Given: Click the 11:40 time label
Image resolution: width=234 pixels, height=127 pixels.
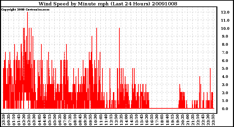Looking at the screenshot, I should tap(106, 120).
